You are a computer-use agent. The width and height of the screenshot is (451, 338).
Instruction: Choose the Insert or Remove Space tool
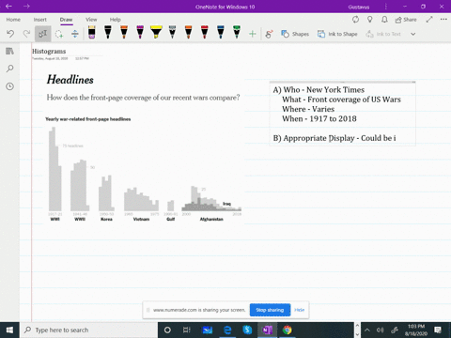point(75,34)
